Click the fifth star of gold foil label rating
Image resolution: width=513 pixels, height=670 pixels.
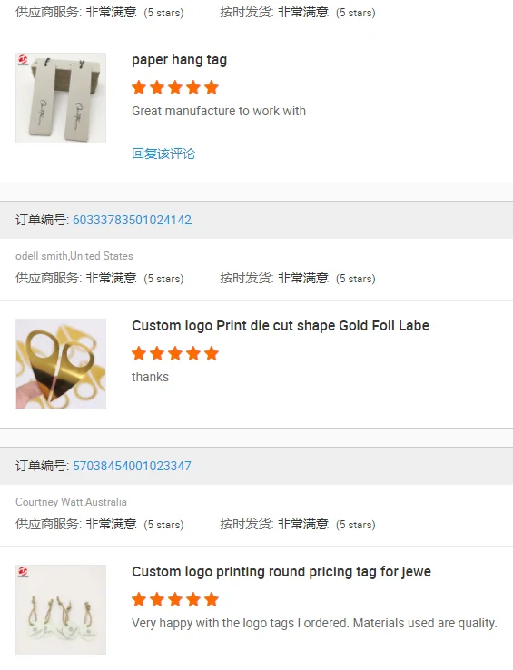[212, 353]
